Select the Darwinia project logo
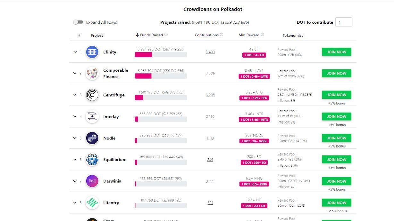This screenshot has width=394, height=221. tap(92, 181)
